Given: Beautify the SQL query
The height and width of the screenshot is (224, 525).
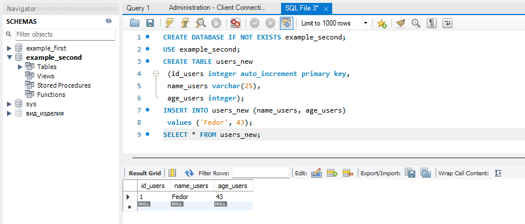Looking at the screenshot, I should click(401, 23).
